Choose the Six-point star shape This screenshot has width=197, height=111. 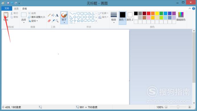pyautogui.click(x=82, y=21)
